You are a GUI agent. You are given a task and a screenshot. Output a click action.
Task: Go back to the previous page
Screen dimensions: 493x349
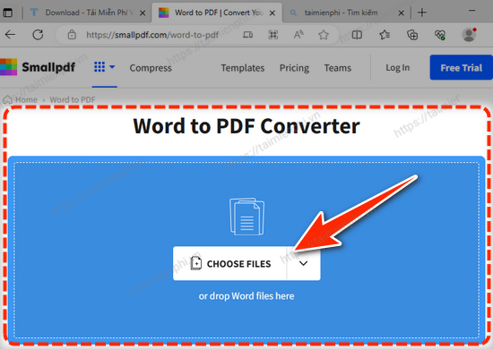(11, 35)
